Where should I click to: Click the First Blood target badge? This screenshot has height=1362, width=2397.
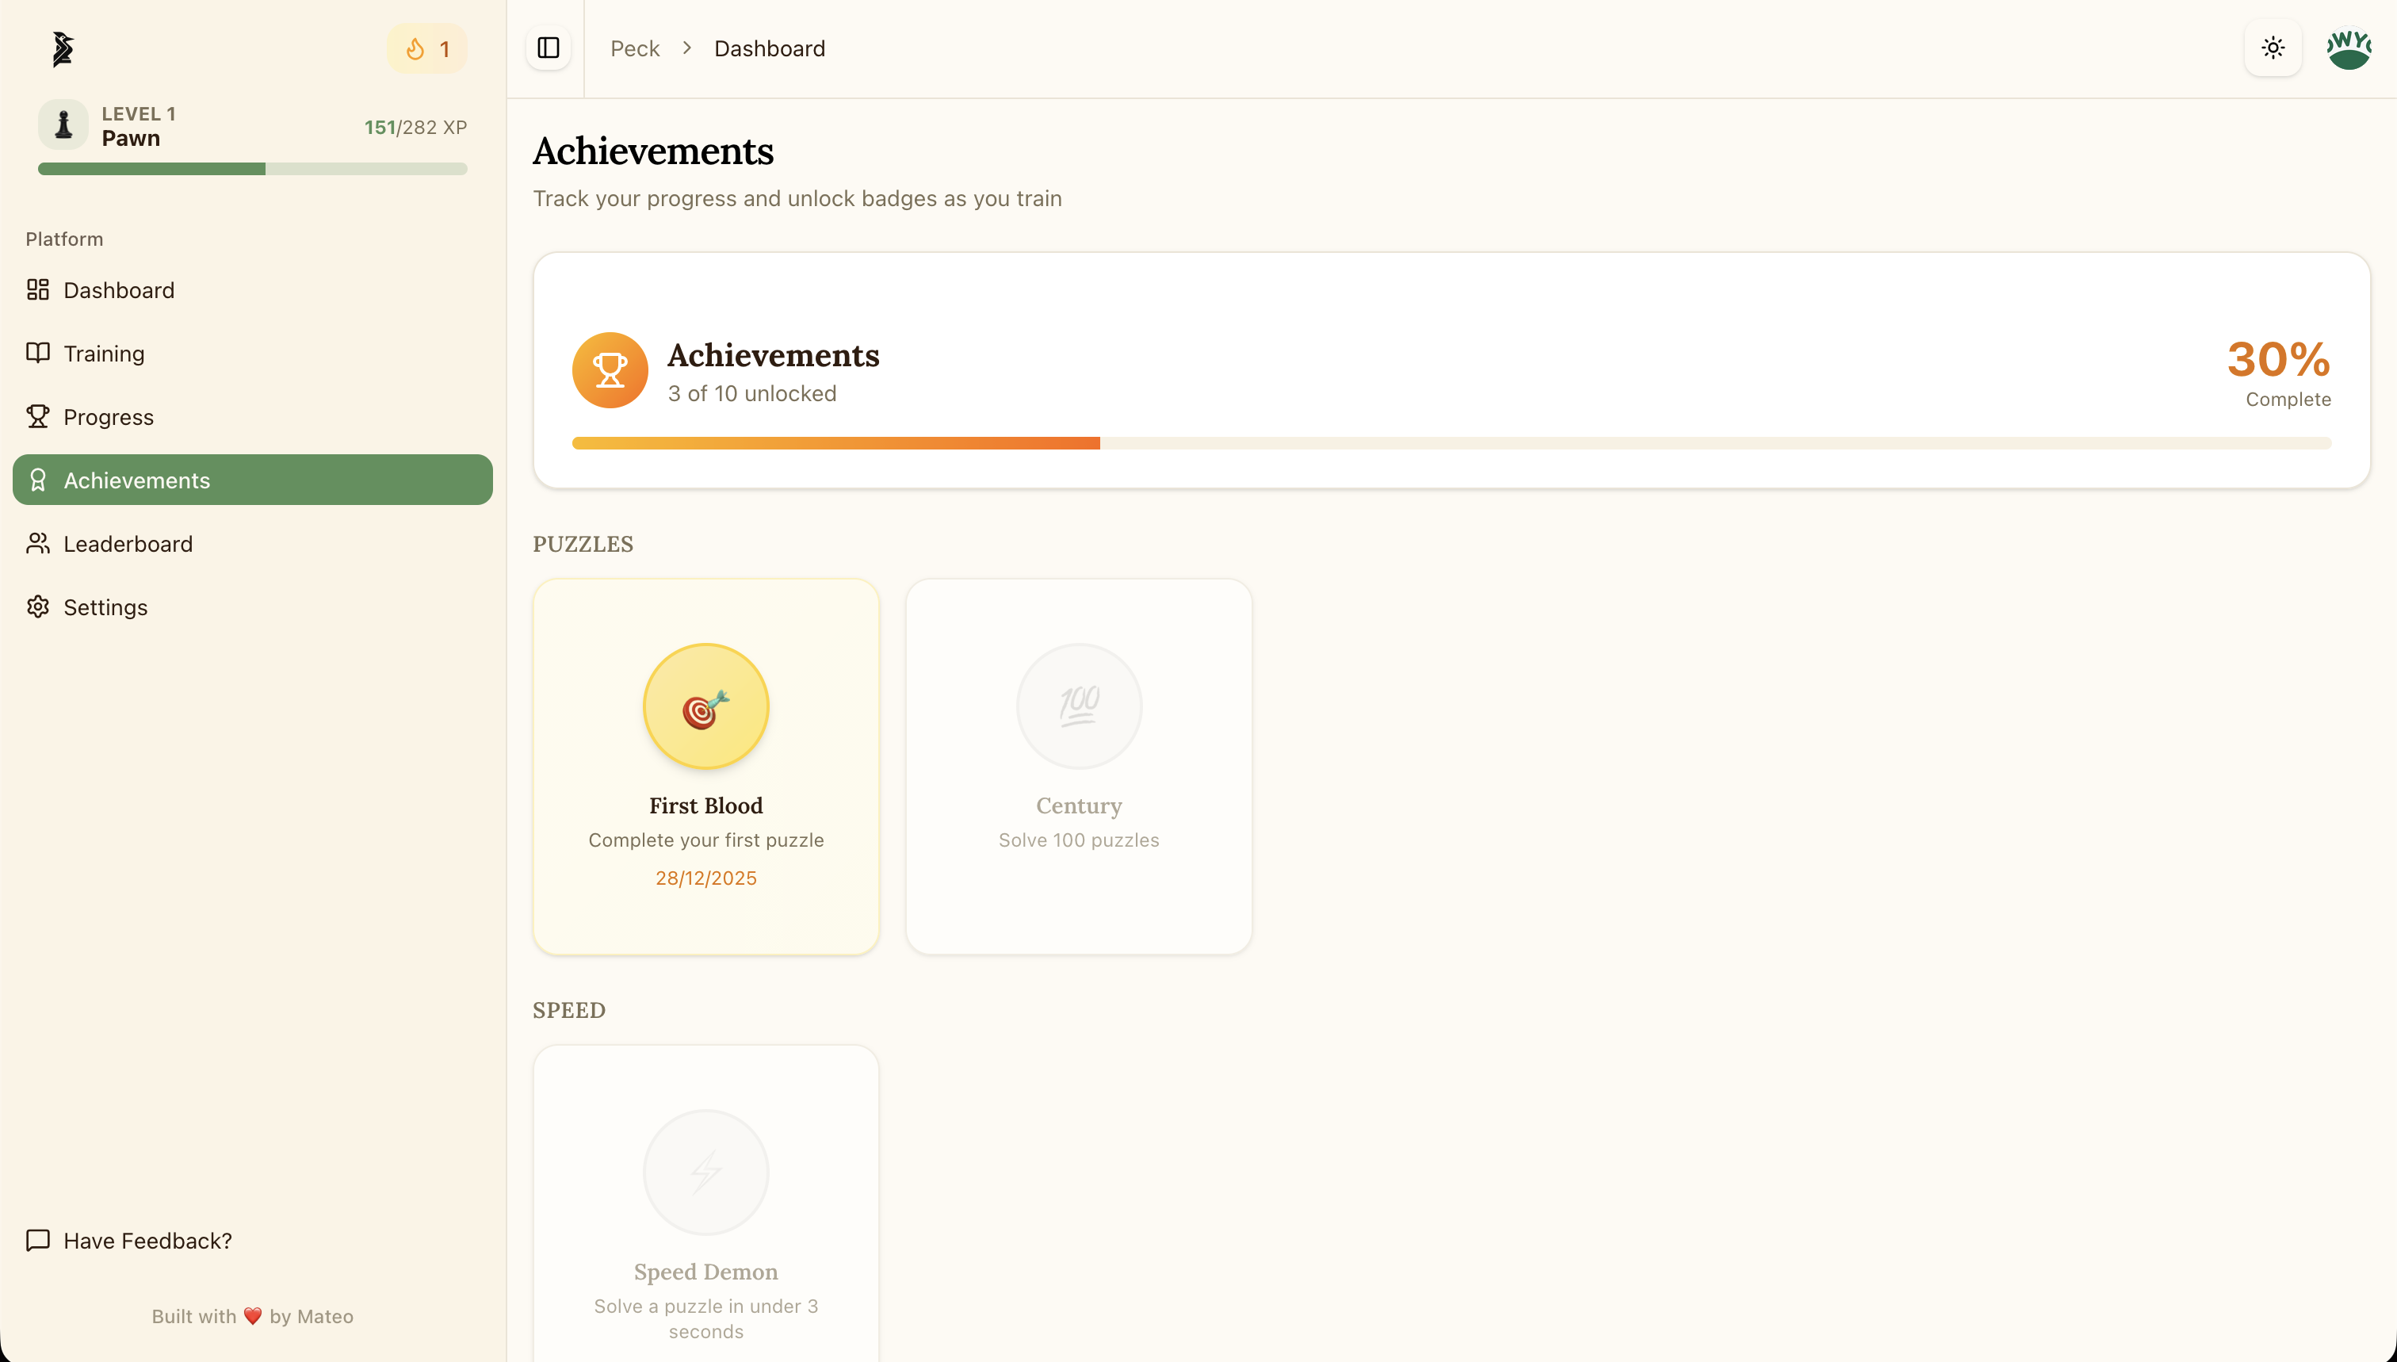click(706, 706)
